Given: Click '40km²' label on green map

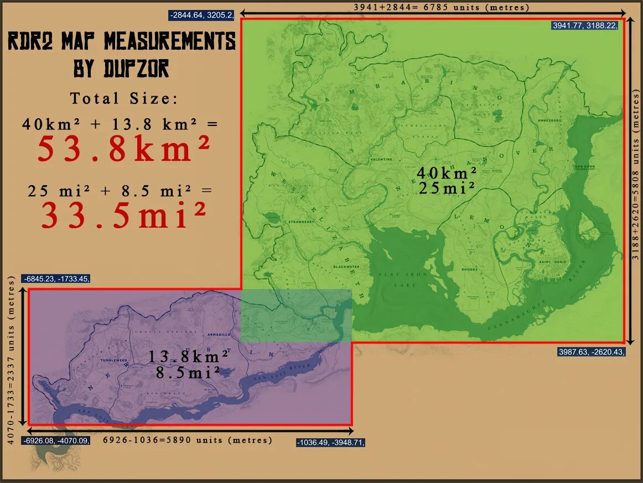Looking at the screenshot, I should (x=446, y=173).
